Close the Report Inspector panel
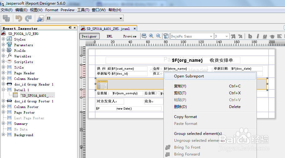285x158 pixels. point(75,27)
